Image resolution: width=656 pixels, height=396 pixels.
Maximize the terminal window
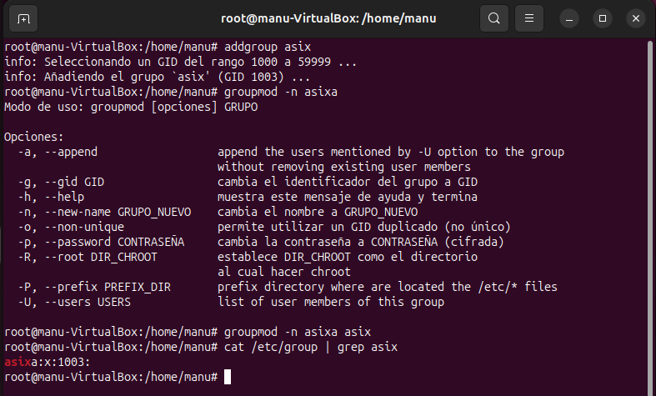pyautogui.click(x=603, y=18)
